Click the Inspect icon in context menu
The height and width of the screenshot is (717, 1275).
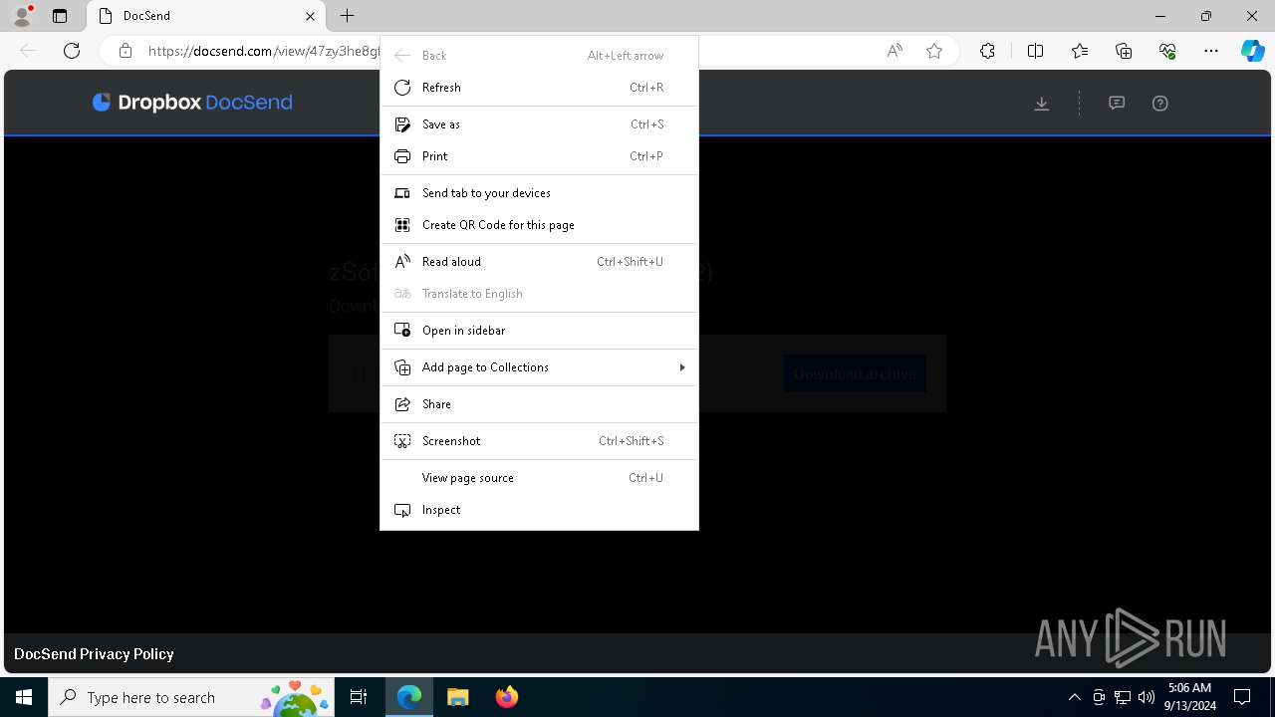coord(402,510)
